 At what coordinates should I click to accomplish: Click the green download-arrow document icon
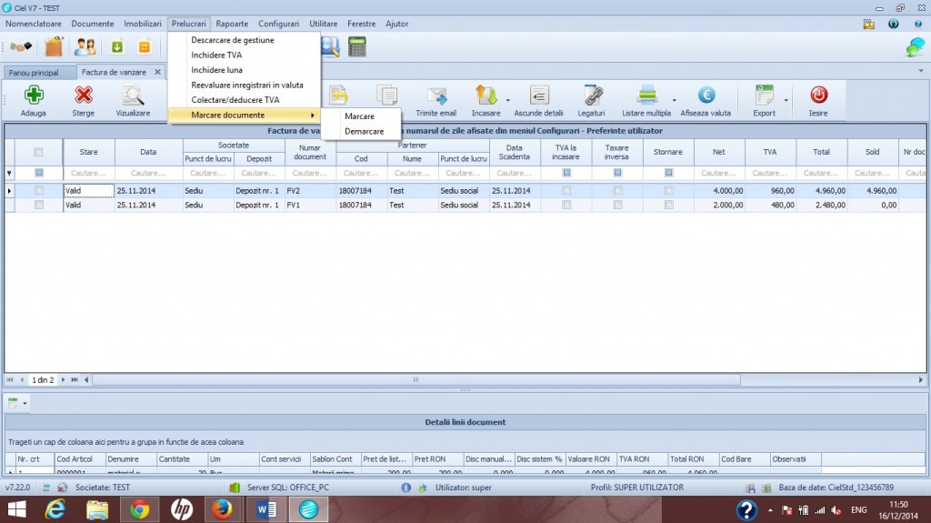click(x=117, y=46)
